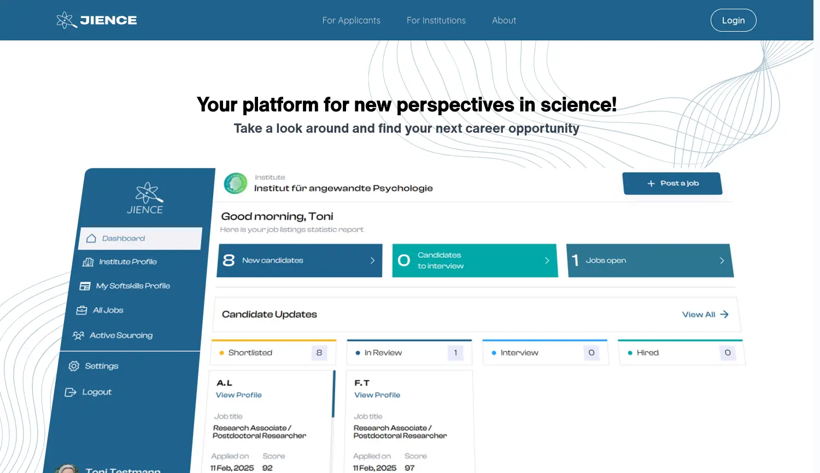Click the Active Sourcing people icon
Image resolution: width=820 pixels, height=473 pixels.
click(79, 335)
